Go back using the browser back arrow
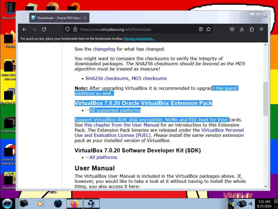The width and height of the screenshot is (278, 209). pos(24,29)
